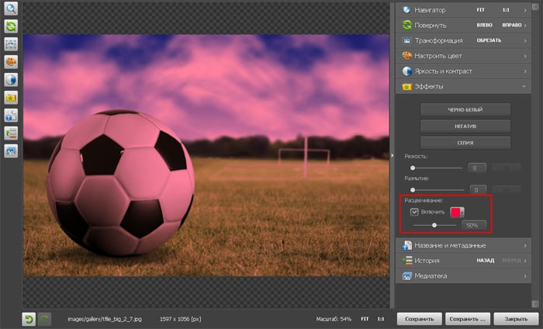The width and height of the screenshot is (543, 329).
Task: Click the green rotate icon in left toolbar
Action: [x=12, y=27]
